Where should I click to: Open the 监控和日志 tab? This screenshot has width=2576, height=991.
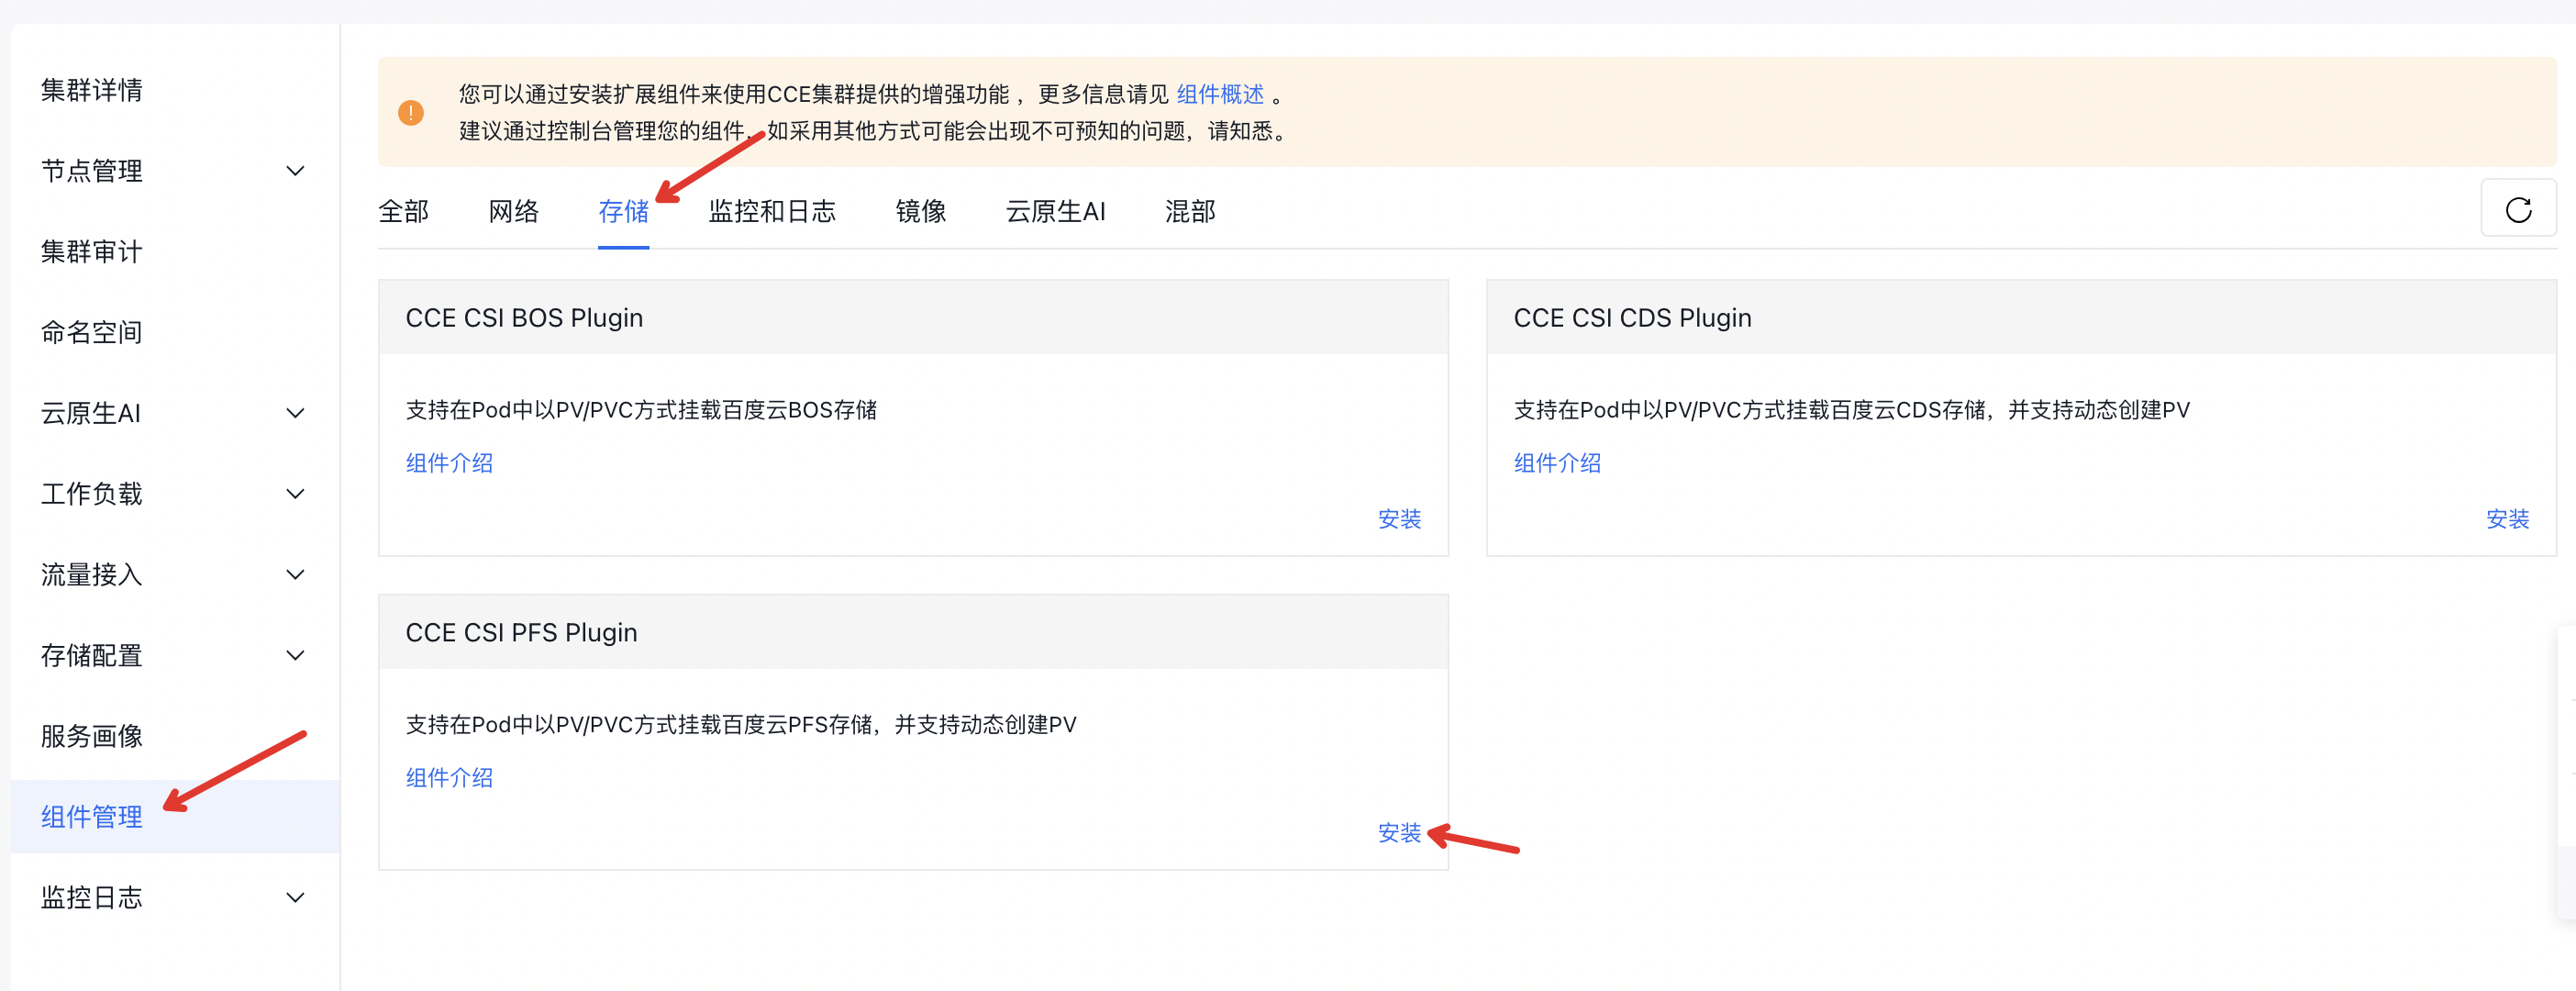click(x=771, y=211)
